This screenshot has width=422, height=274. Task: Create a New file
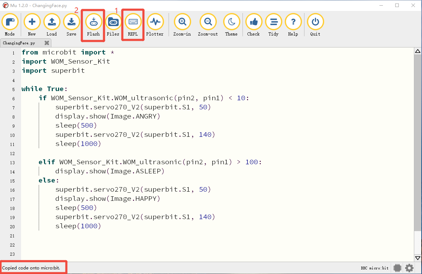32,25
